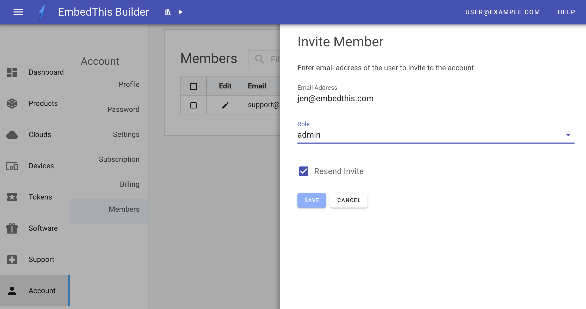Toggle the Resend Invite checkbox

click(304, 171)
